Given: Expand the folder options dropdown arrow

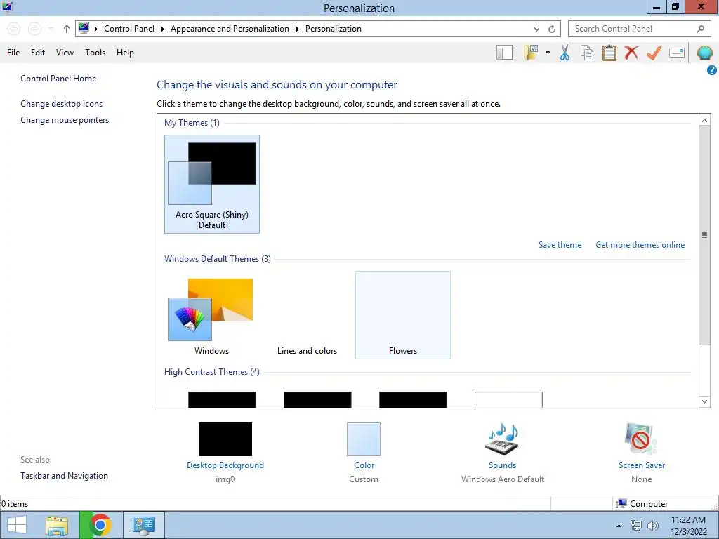Looking at the screenshot, I should point(548,53).
